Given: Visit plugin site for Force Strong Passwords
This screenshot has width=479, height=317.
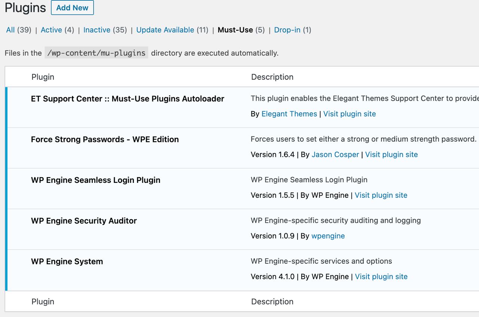Looking at the screenshot, I should click(x=391, y=154).
